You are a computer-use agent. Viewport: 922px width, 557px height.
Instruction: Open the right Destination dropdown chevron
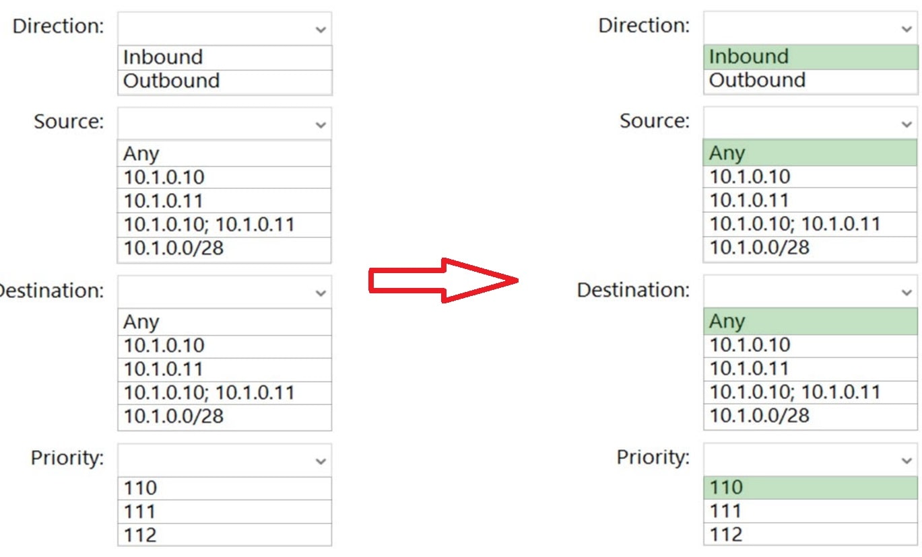tap(907, 292)
